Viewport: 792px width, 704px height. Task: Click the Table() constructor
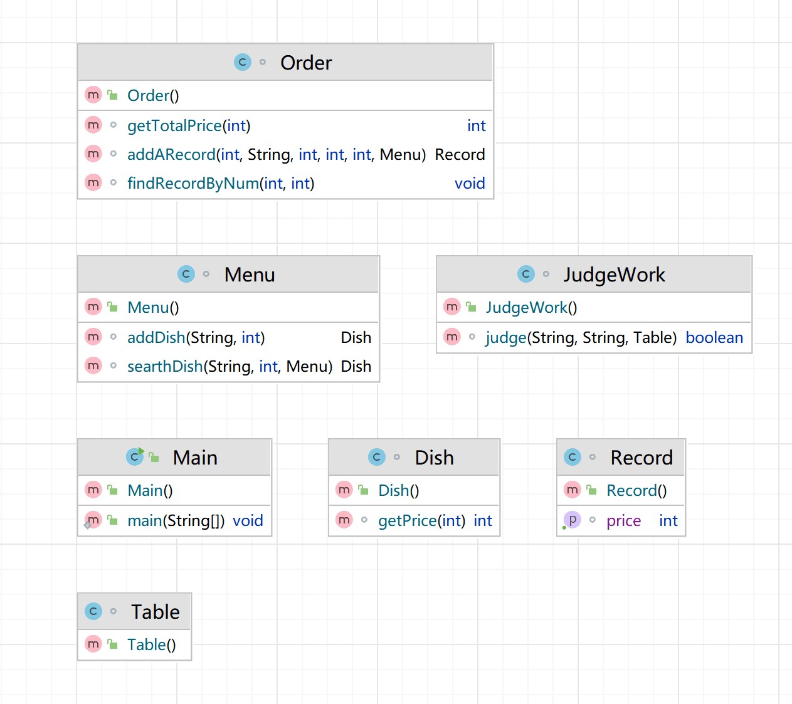[x=151, y=644]
